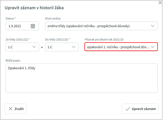Viewport: 163px width, 120px height.
Task: Click the 1.C value in Do třídy
Action: click(x=50, y=47)
